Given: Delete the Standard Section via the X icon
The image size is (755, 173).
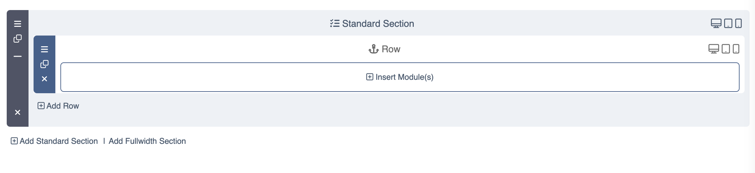Looking at the screenshot, I should point(17,112).
